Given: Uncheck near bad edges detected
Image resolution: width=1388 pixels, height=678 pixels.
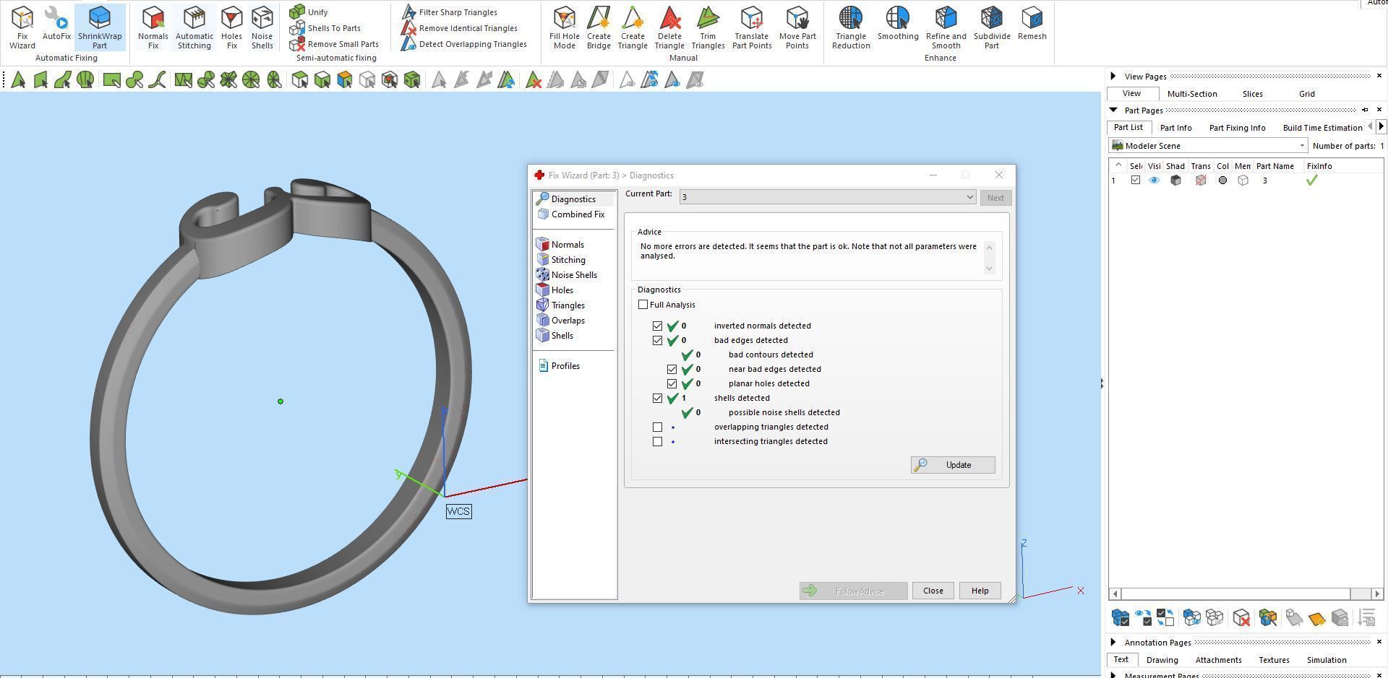Looking at the screenshot, I should point(672,369).
